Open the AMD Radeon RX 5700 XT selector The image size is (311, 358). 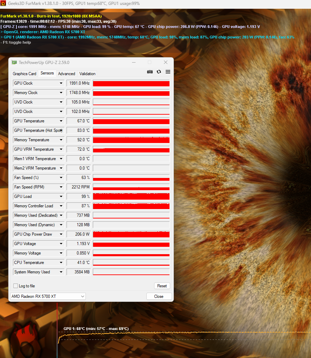click(x=48, y=296)
